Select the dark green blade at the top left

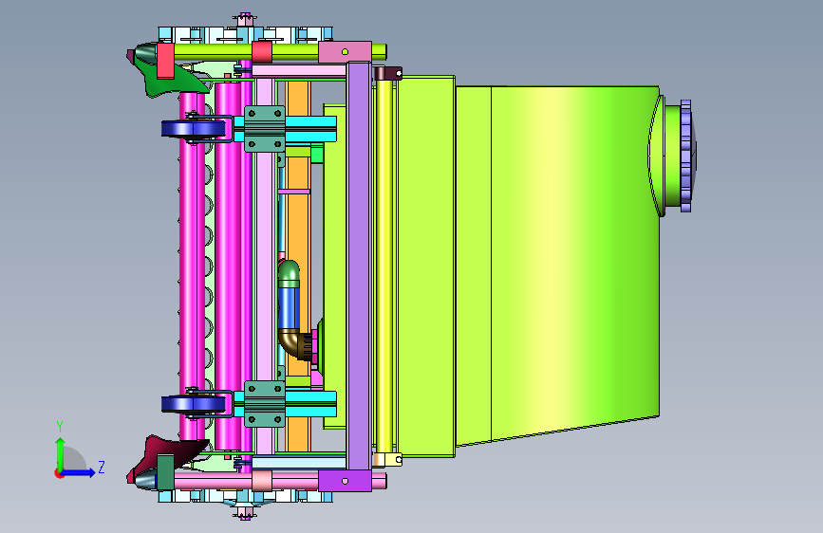171,78
